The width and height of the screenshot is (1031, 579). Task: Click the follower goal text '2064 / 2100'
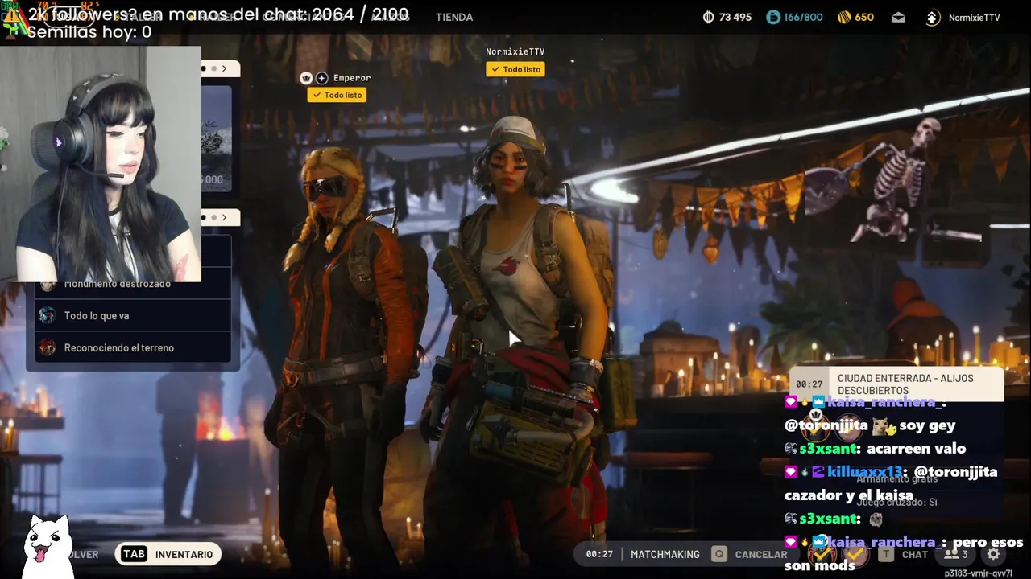[358, 14]
